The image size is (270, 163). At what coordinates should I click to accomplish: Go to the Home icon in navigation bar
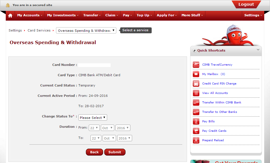point(10,15)
